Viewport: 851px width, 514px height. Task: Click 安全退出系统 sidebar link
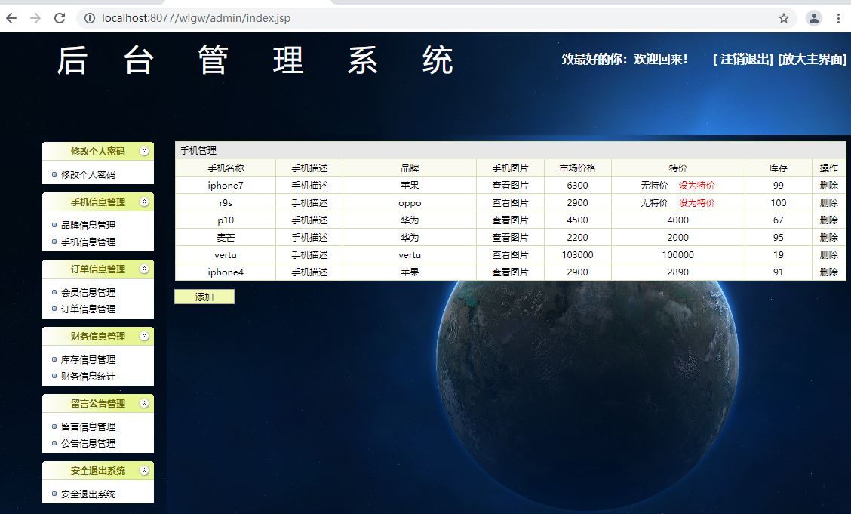pos(88,494)
